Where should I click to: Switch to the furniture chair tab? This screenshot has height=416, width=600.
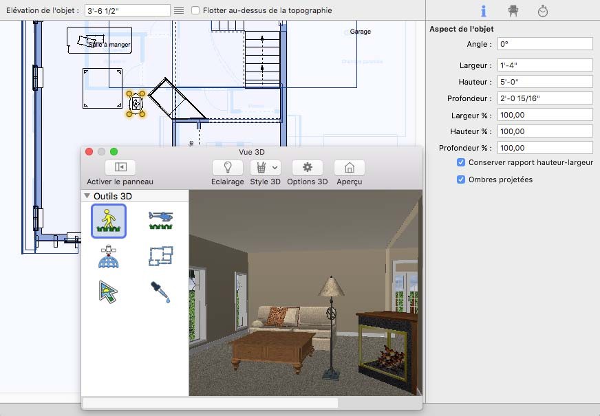tap(513, 11)
